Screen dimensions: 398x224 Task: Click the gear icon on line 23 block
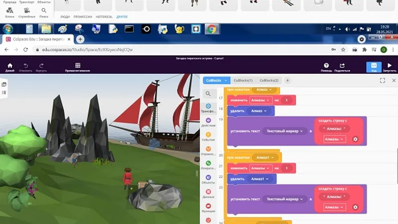[x=355, y=207]
